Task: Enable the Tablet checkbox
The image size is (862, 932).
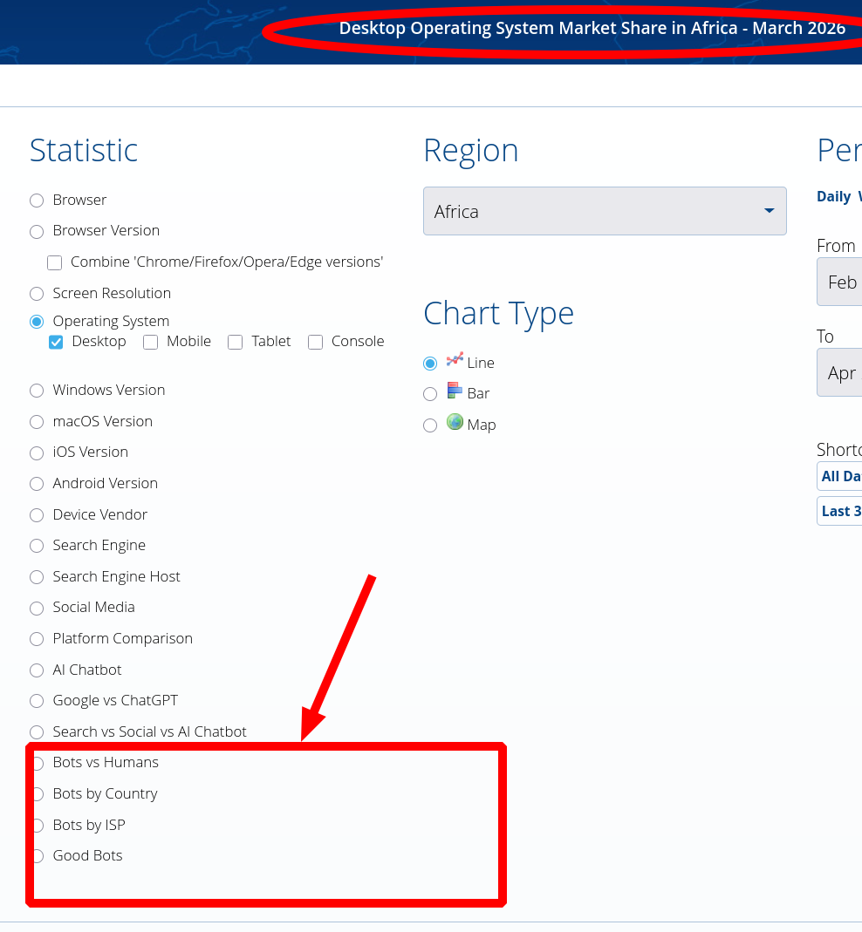Action: [235, 342]
